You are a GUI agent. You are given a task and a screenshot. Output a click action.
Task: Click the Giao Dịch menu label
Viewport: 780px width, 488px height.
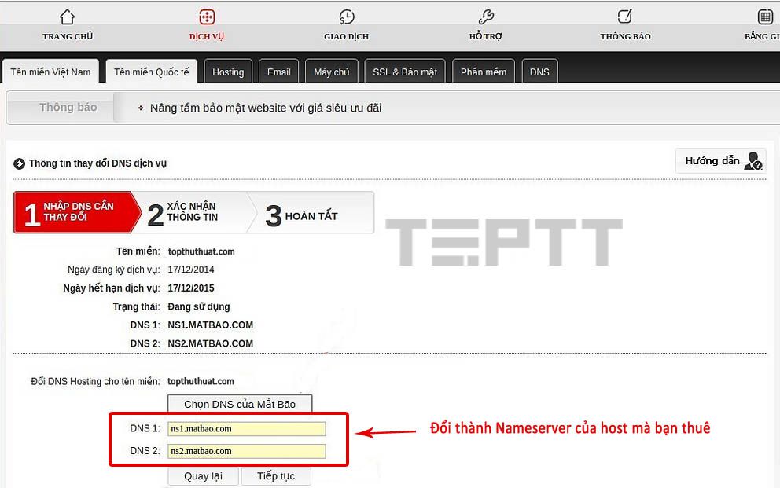click(x=346, y=36)
